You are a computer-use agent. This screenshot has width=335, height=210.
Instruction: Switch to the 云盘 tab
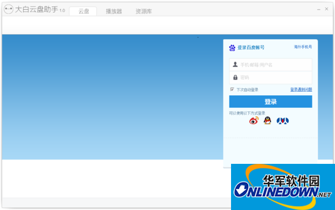point(83,11)
